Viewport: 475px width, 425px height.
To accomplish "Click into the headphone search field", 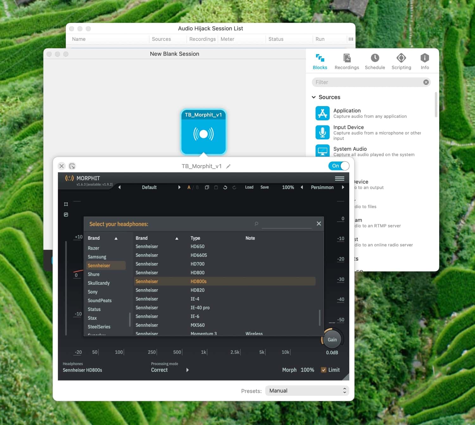I will [287, 224].
